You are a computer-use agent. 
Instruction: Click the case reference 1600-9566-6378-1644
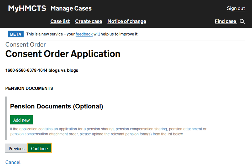[26, 70]
